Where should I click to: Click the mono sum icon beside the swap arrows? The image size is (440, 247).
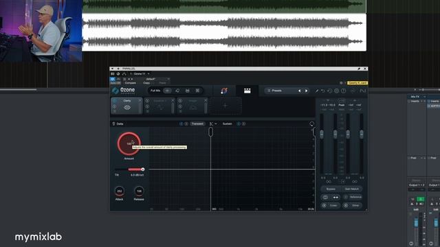pos(325,197)
